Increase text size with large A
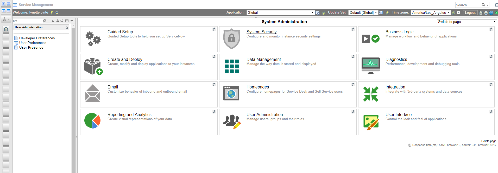Image resolution: width=498 pixels, height=173 pixels. (x=58, y=21)
